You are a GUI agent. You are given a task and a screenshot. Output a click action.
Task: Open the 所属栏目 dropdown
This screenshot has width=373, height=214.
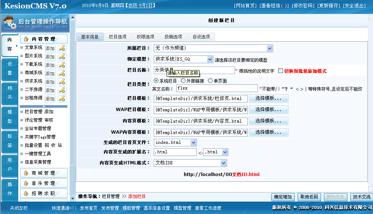pyautogui.click(x=269, y=49)
